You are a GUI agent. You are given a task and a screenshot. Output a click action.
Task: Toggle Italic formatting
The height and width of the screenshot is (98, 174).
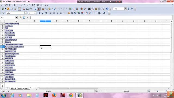(x=43, y=13)
